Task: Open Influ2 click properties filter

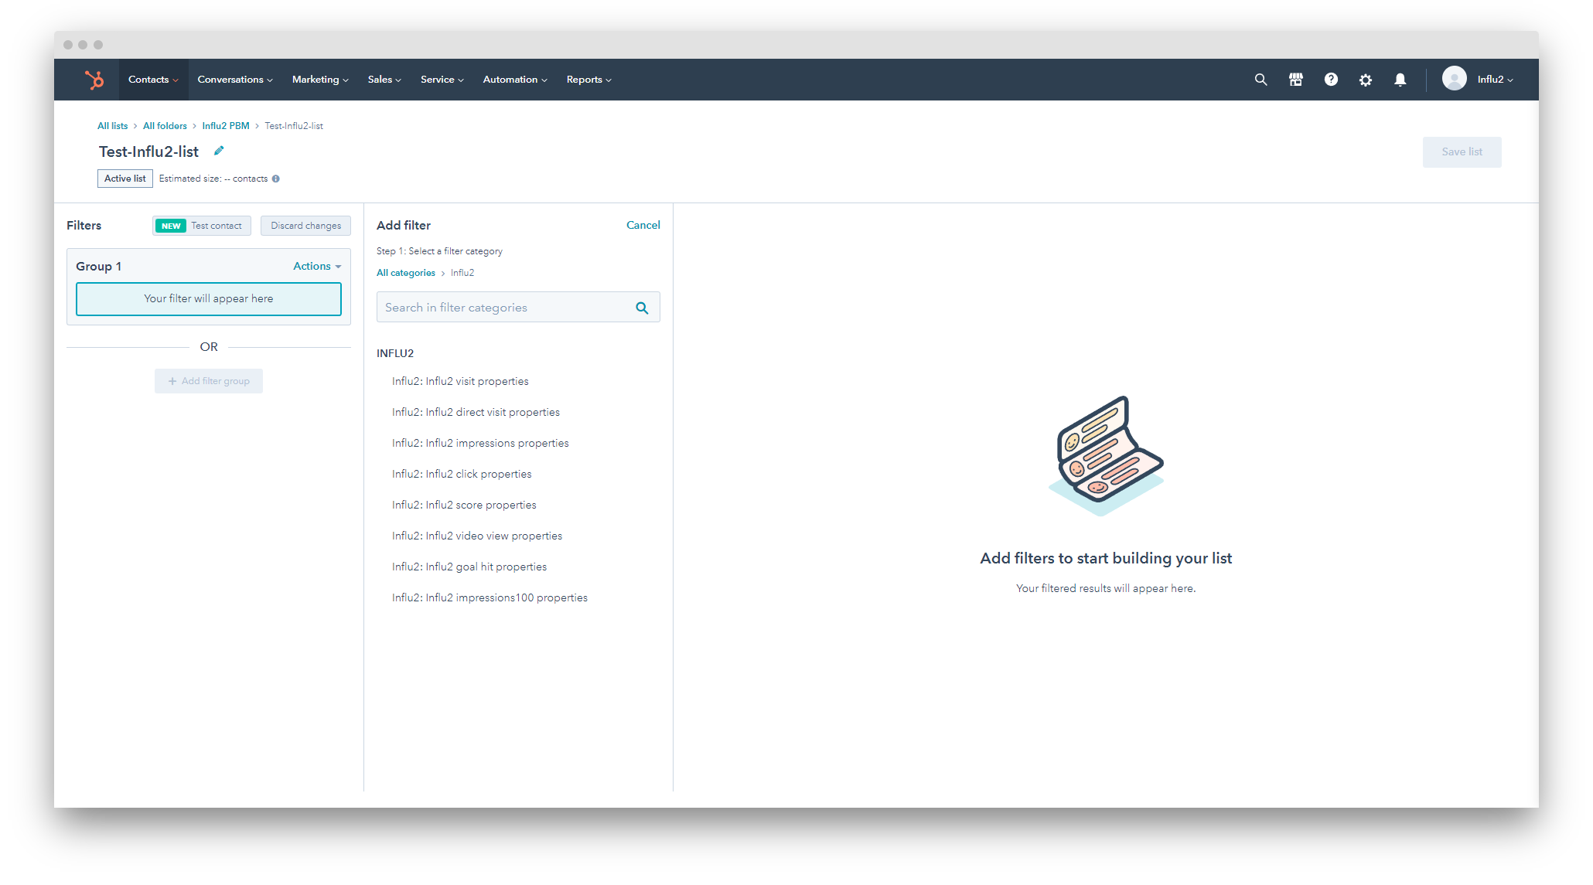Action: click(x=462, y=474)
